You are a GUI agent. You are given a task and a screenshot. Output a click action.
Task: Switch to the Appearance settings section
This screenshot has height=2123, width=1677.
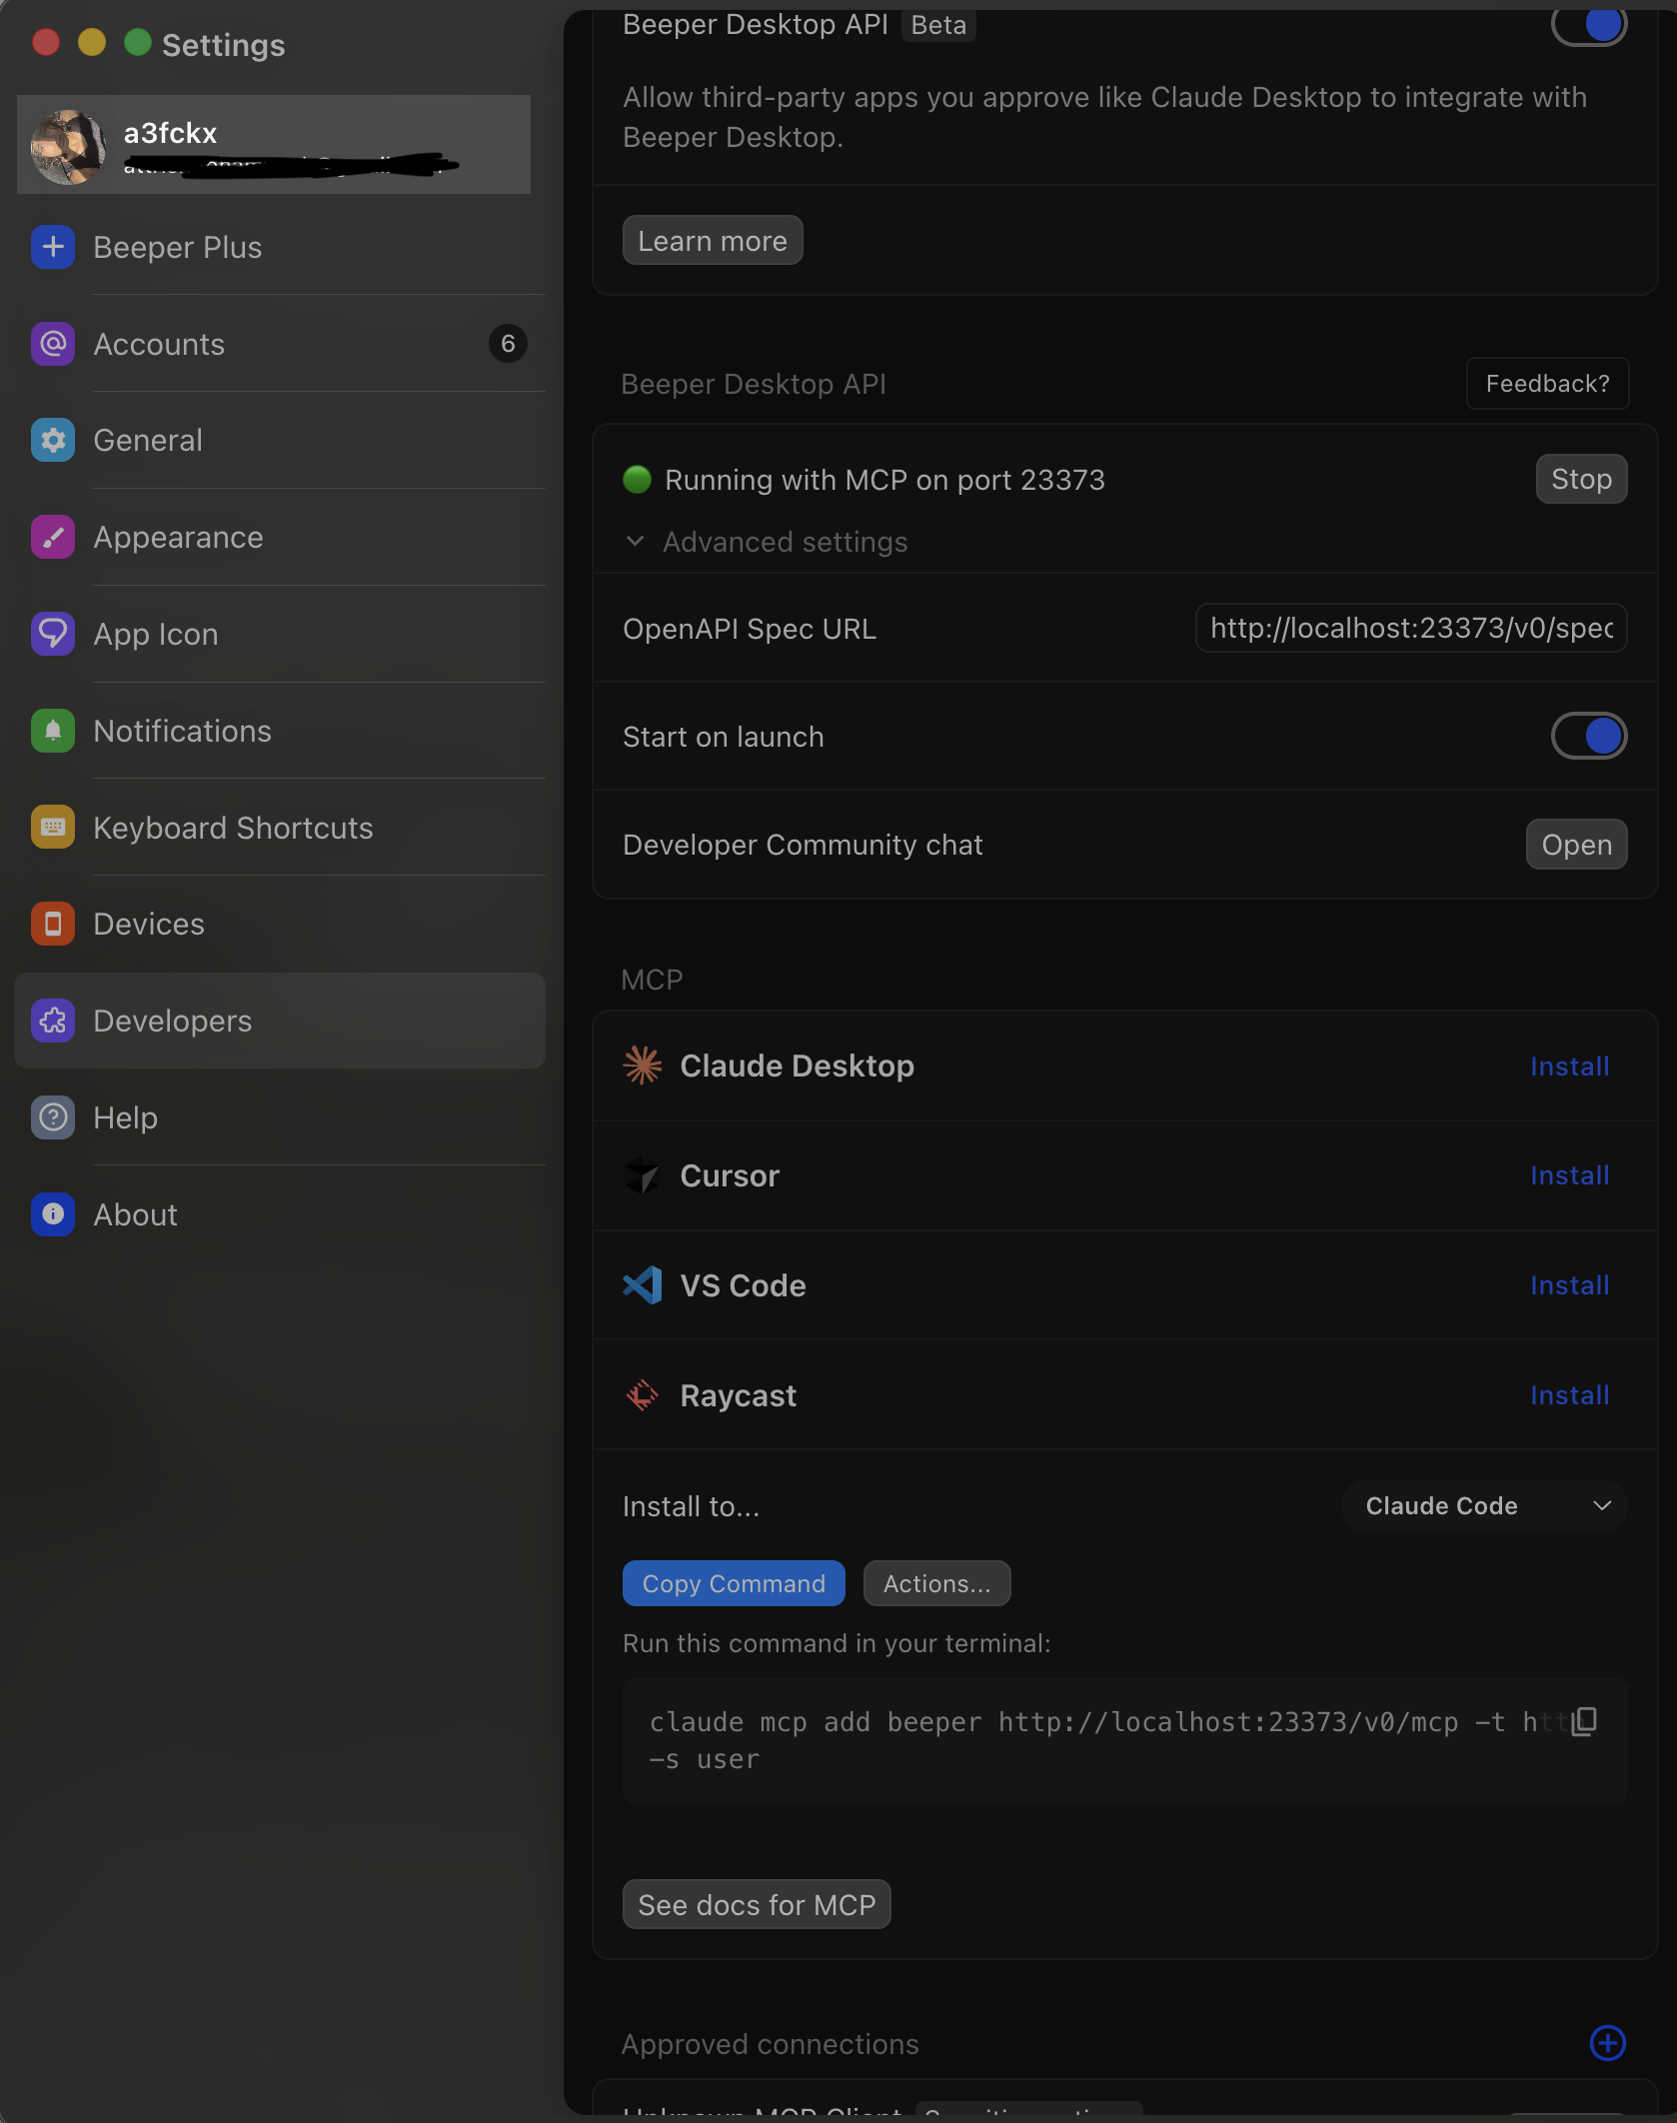[52, 537]
